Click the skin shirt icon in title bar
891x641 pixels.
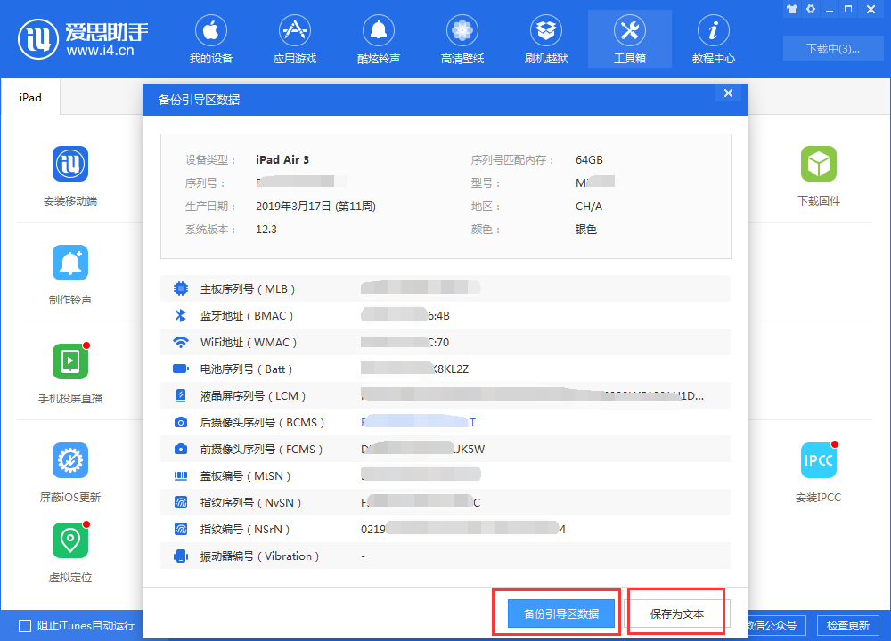791,9
